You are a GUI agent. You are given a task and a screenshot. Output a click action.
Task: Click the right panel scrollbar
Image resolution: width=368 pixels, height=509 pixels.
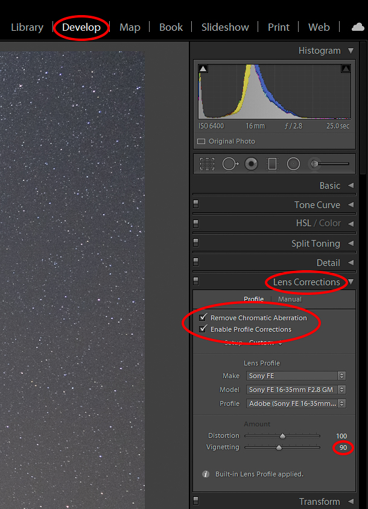[363, 109]
